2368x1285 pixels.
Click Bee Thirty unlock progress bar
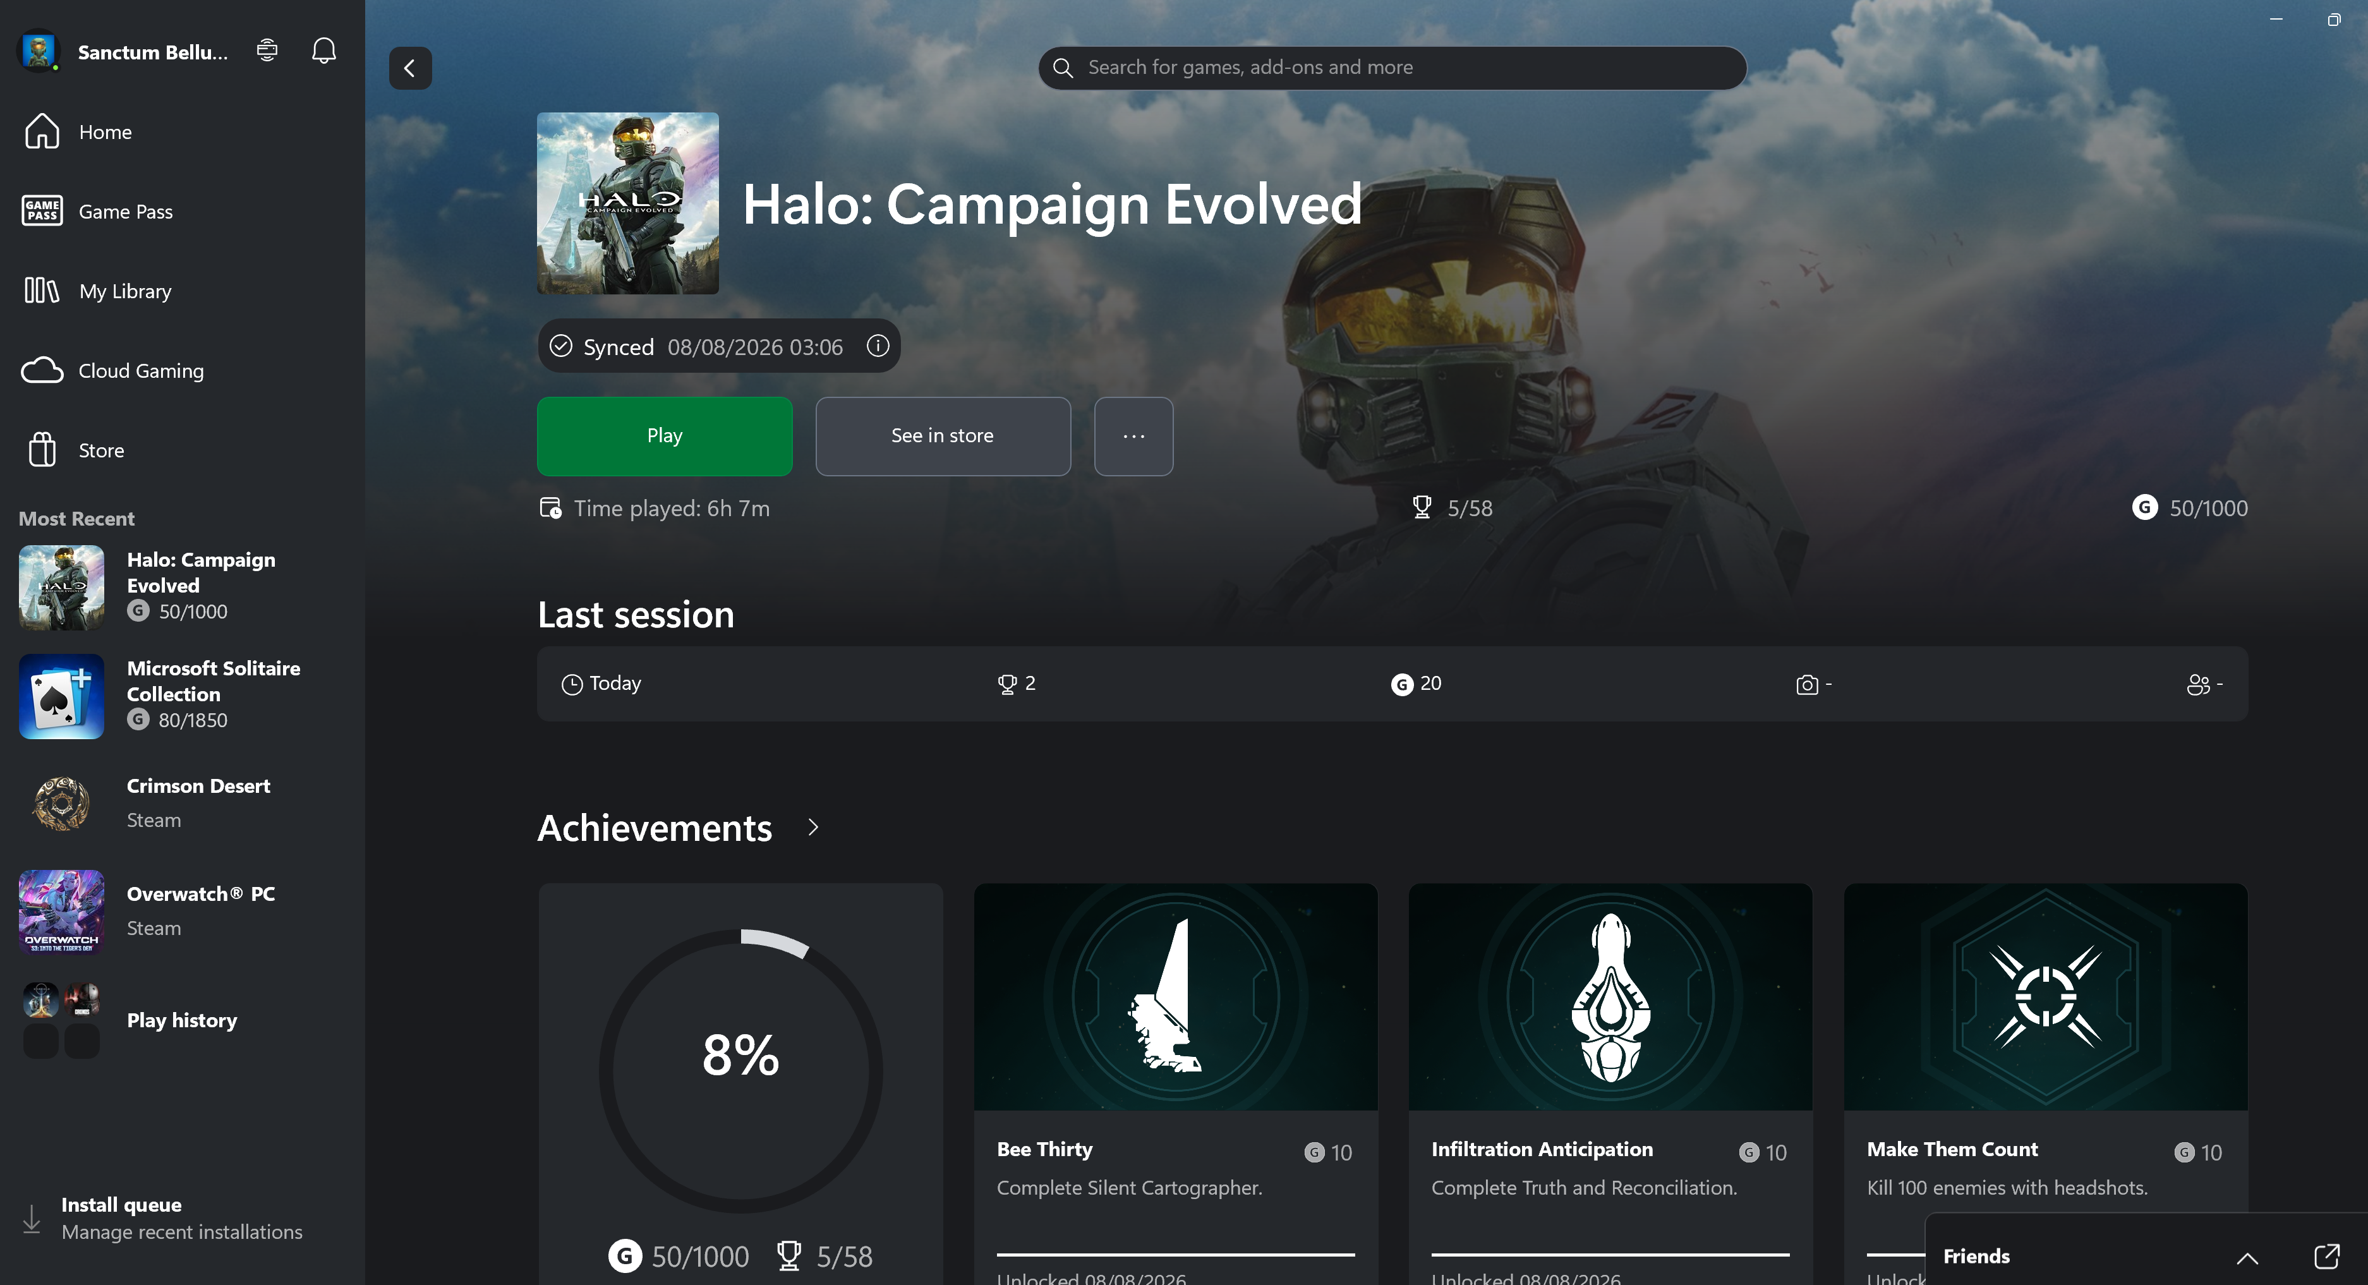coord(1176,1254)
